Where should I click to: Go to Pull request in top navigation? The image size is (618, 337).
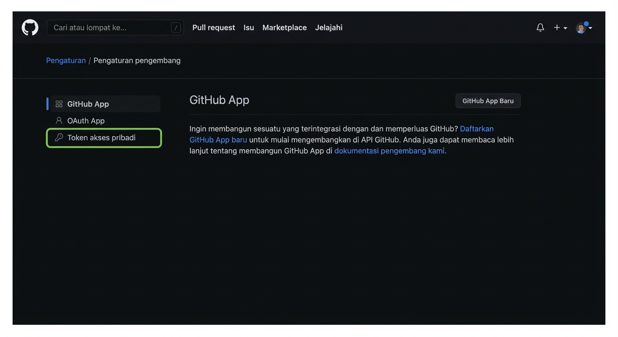pos(214,28)
